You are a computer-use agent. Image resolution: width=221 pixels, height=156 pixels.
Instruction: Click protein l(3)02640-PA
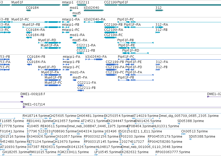click(94, 59)
